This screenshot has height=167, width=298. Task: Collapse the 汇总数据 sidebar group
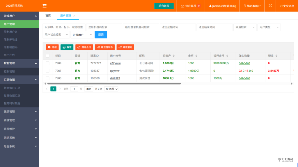coord(19,80)
